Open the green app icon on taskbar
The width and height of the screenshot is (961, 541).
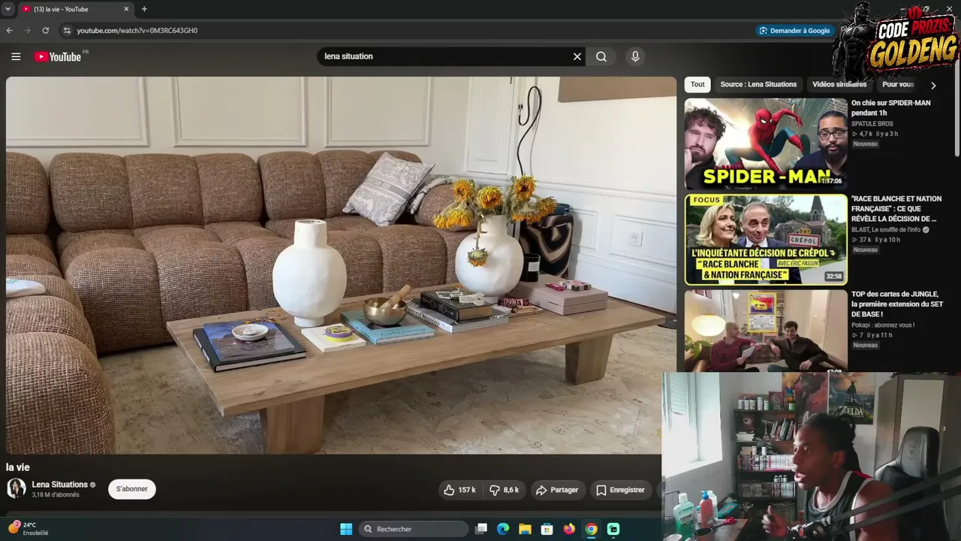tap(613, 529)
